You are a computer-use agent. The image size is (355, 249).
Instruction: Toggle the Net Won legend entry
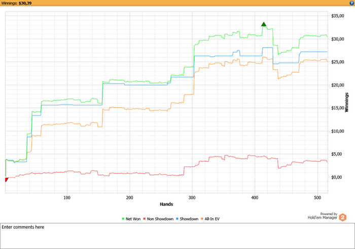(x=131, y=219)
